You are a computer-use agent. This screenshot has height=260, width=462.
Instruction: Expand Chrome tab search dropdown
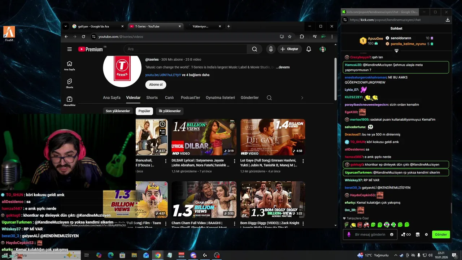65,26
